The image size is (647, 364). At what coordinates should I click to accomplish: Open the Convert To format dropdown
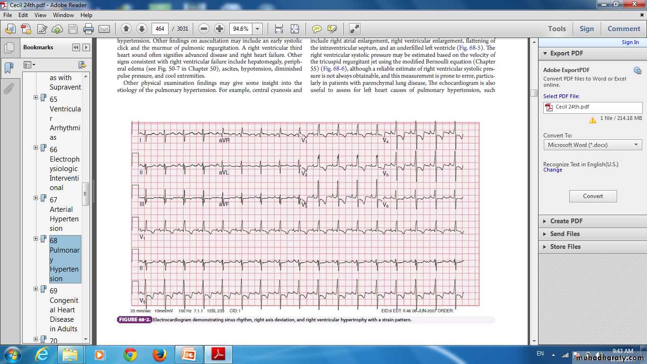click(x=636, y=145)
